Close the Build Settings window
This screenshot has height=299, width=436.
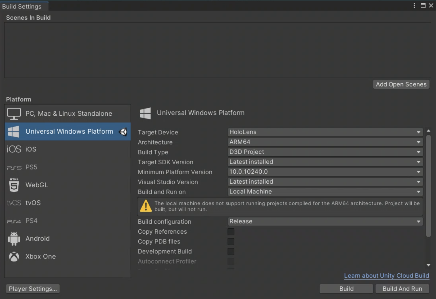[x=431, y=6]
